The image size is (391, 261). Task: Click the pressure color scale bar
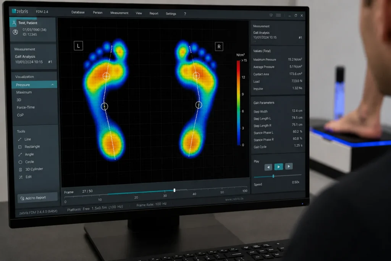[238, 103]
